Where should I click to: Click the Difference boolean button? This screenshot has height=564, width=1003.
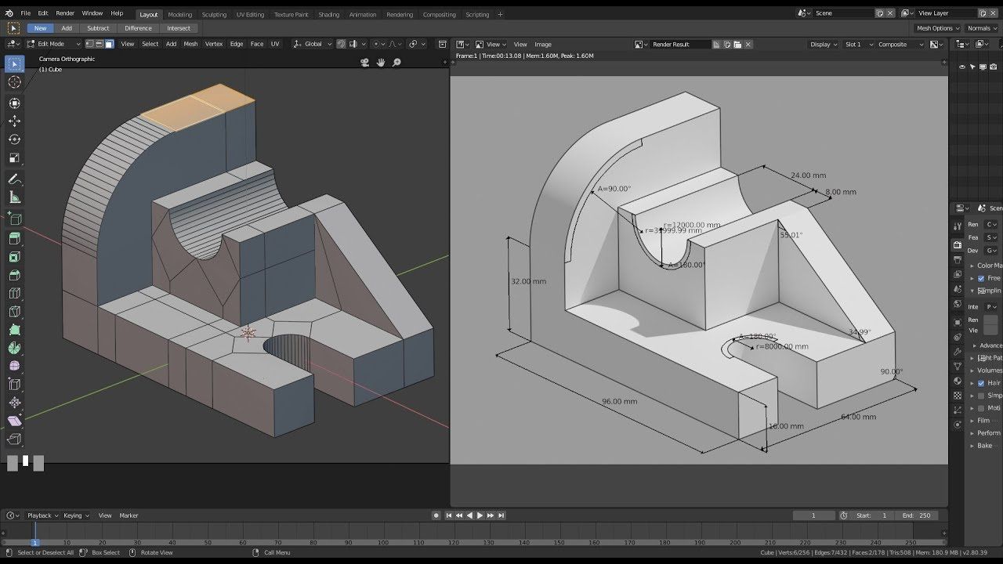point(138,28)
